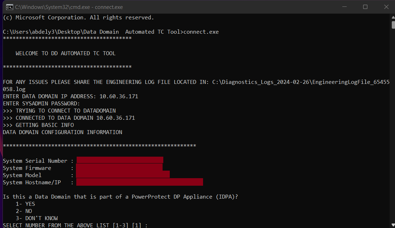Click option 1- YES in the list
The width and height of the screenshot is (395, 228).
click(x=25, y=204)
